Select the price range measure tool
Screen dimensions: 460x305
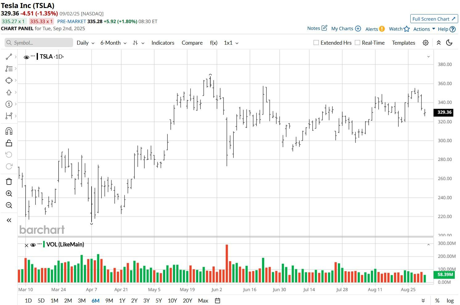(9, 116)
